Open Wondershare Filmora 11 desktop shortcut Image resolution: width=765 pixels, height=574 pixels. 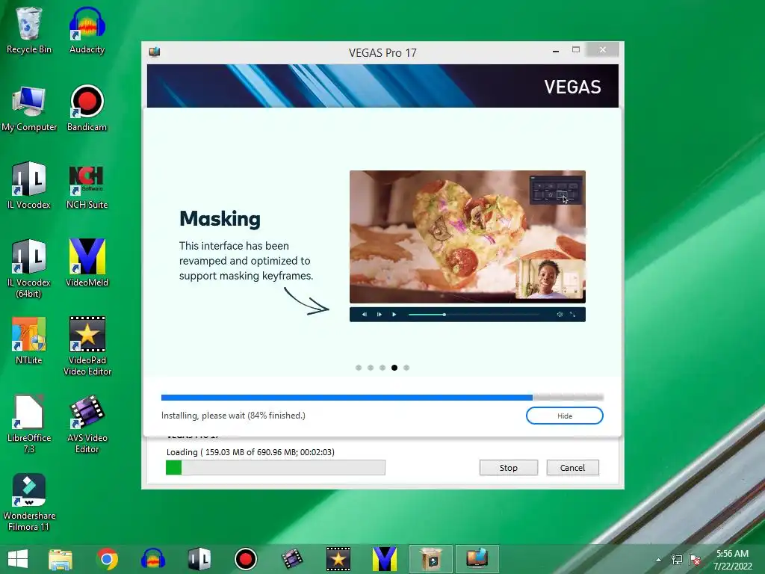coord(29,502)
